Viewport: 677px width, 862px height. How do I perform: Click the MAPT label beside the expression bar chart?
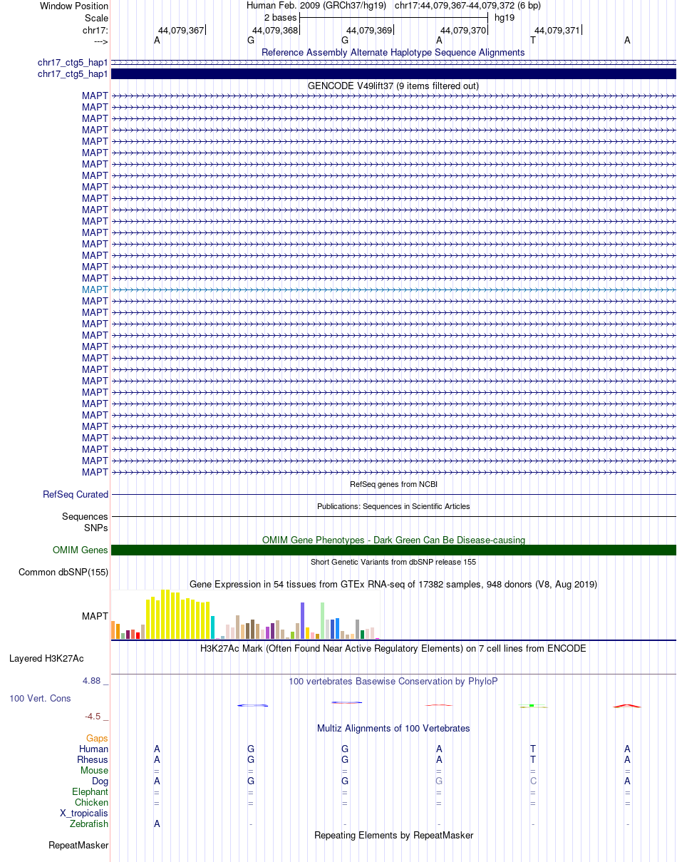coord(95,615)
